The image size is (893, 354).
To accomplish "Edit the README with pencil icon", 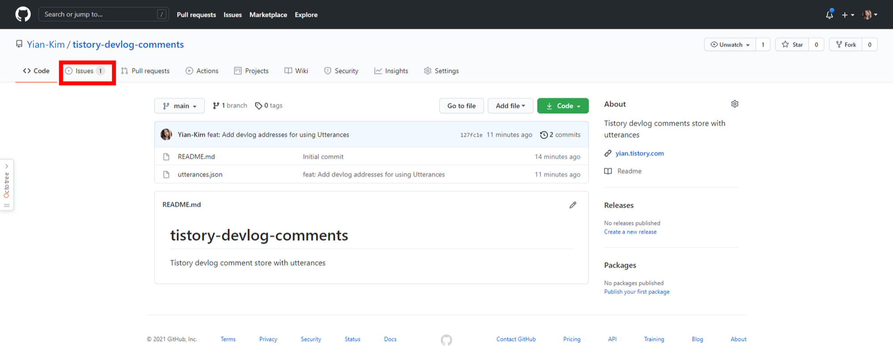I will (573, 205).
